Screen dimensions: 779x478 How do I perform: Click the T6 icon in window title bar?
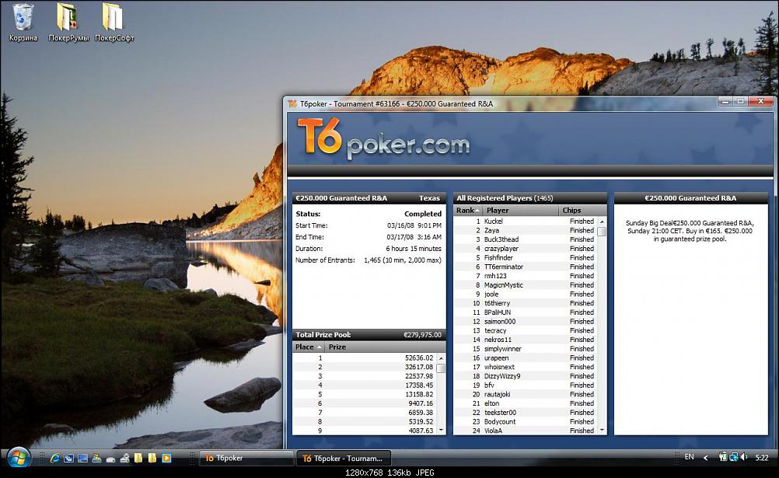click(x=292, y=104)
